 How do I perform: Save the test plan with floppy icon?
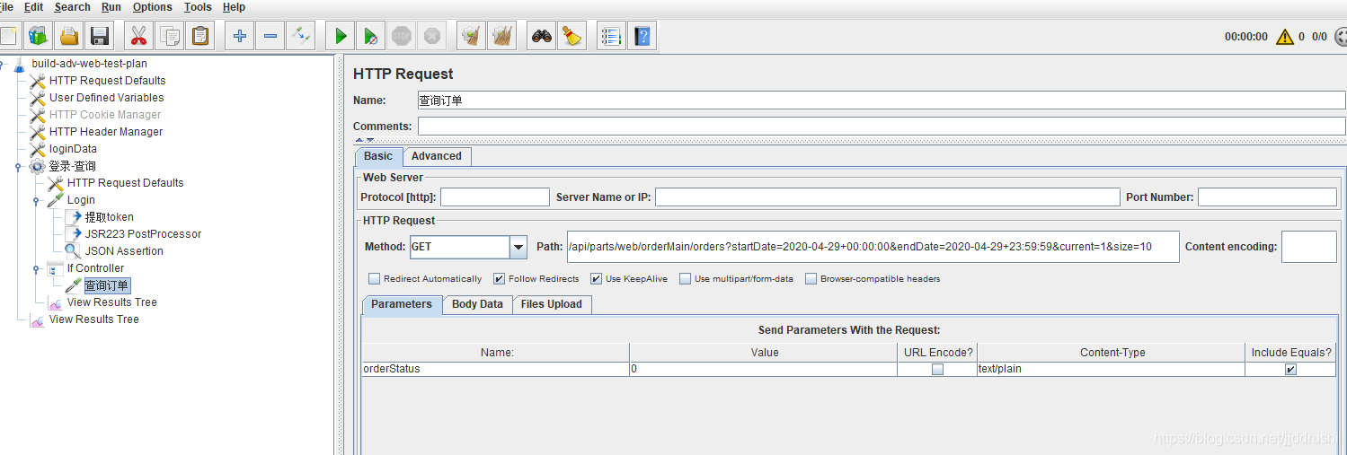coord(99,36)
